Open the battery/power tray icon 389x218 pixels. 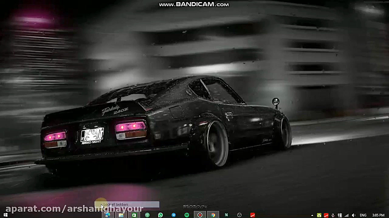(x=340, y=215)
